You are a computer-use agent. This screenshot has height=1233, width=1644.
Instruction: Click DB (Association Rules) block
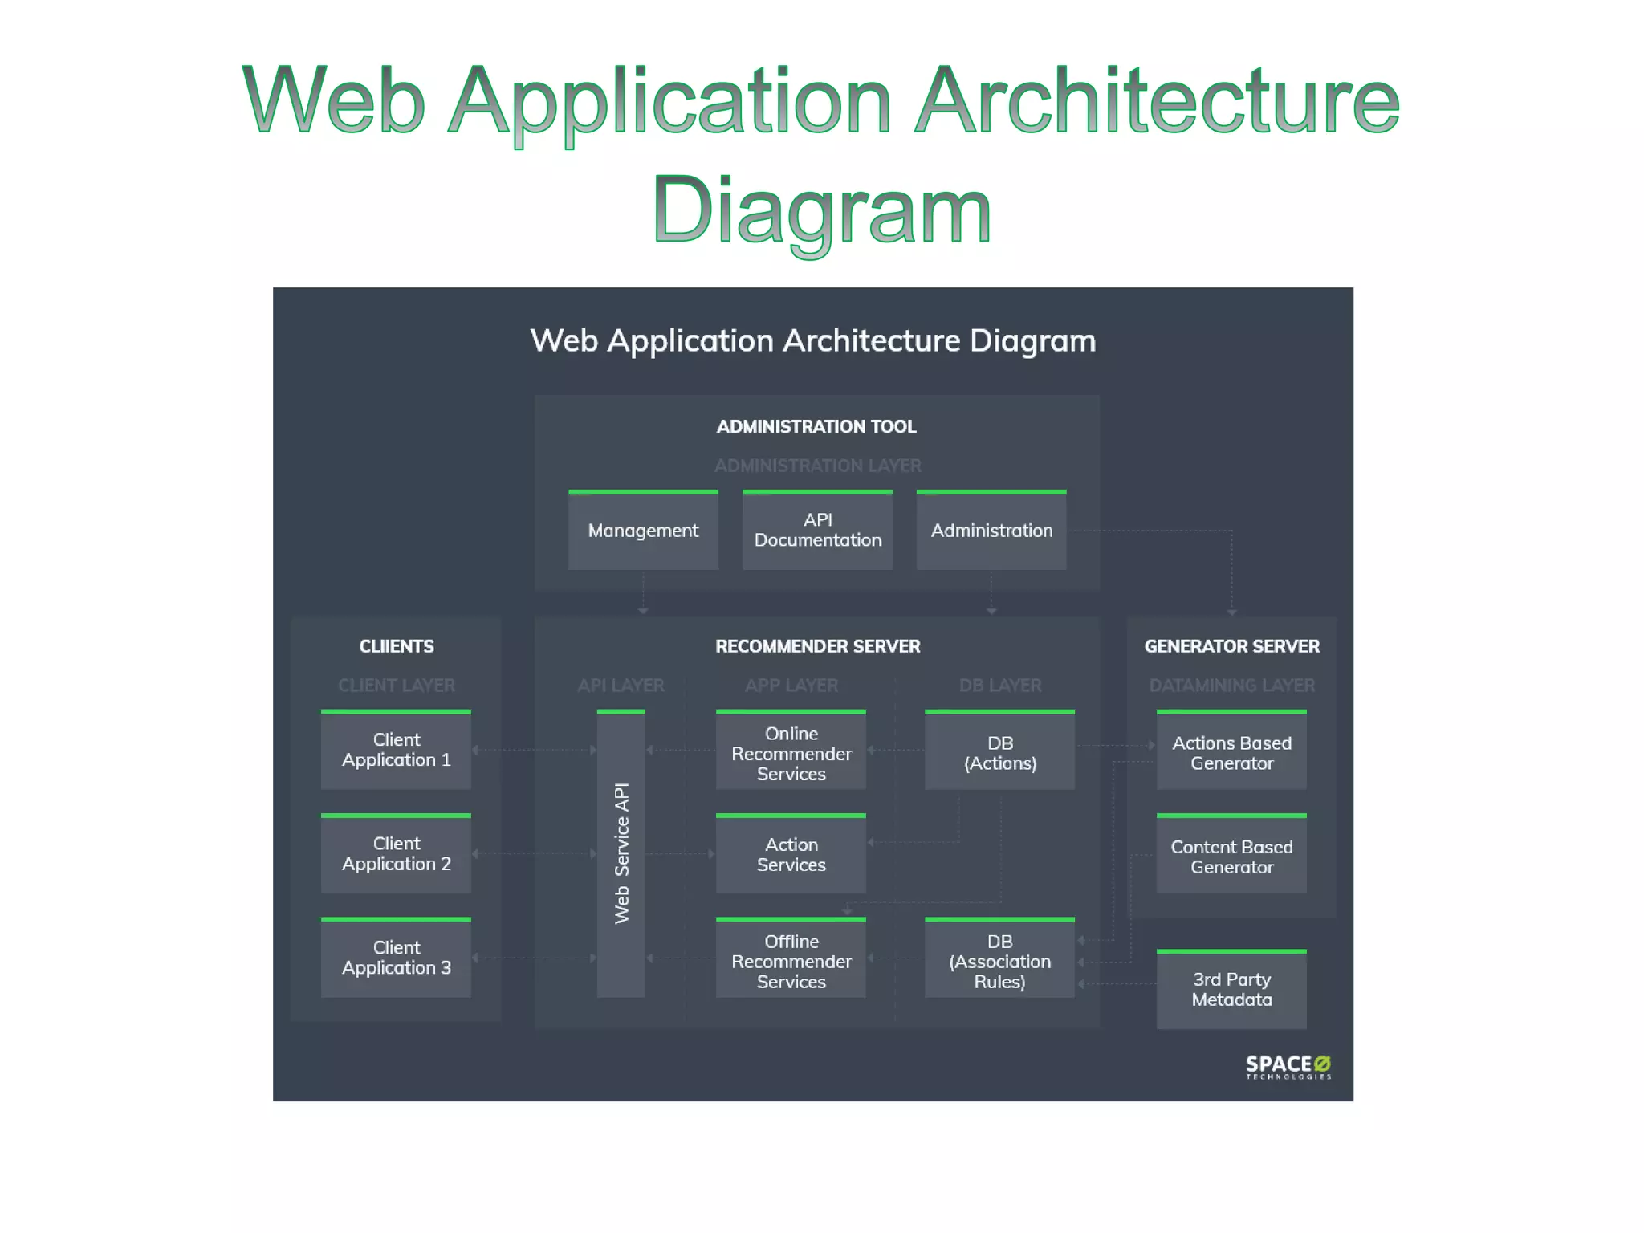tap(999, 961)
